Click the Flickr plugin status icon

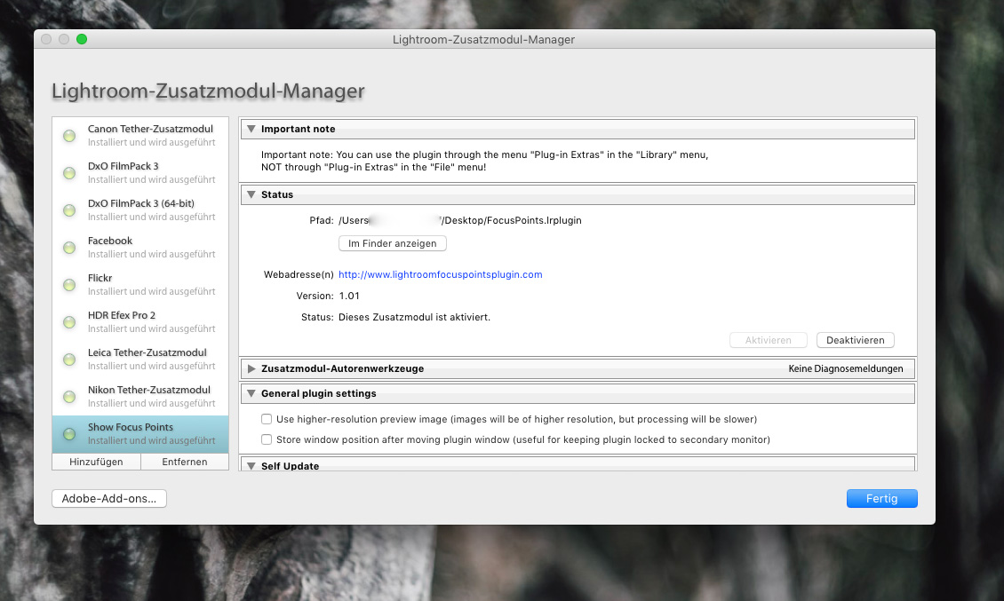tap(69, 285)
